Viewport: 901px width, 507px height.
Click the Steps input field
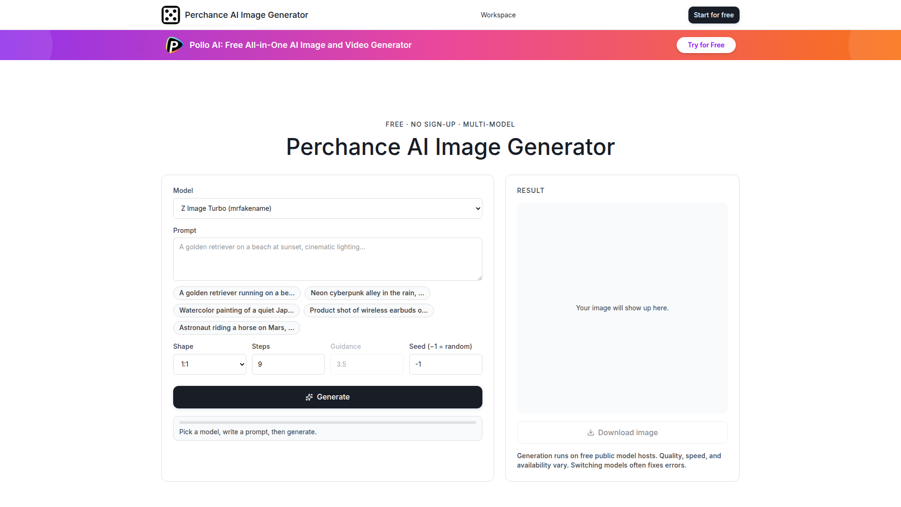click(288, 364)
